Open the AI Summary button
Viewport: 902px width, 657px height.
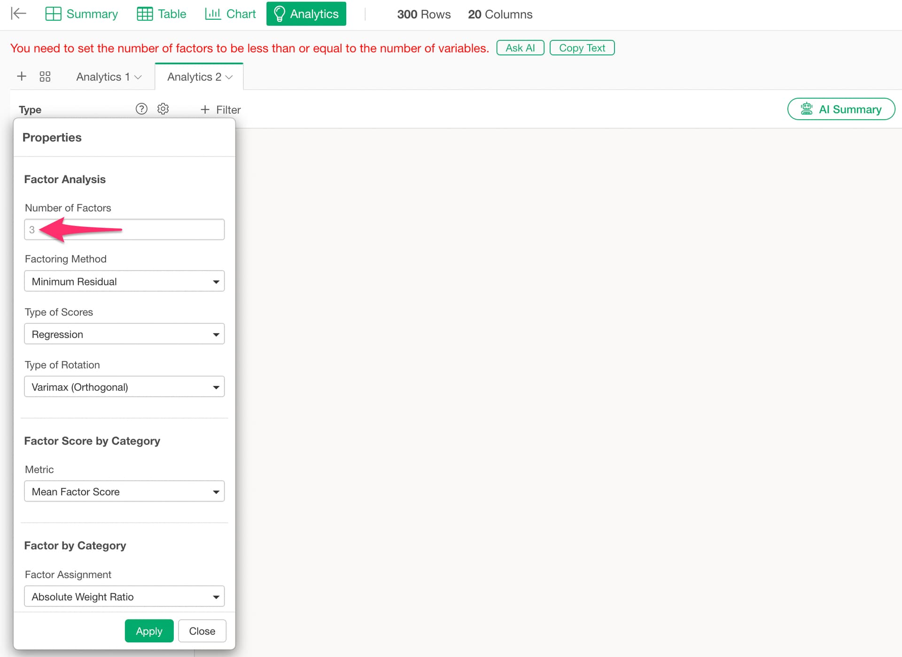[841, 109]
